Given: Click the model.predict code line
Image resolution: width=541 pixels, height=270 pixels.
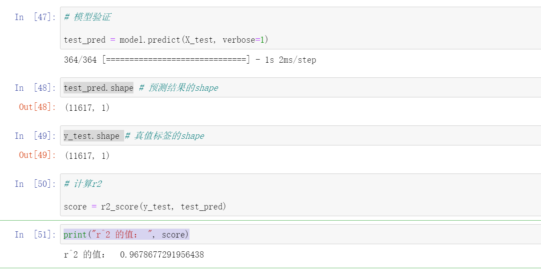Looking at the screenshot, I should 166,40.
